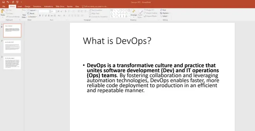The image size is (255, 131).
Task: Go to the Slide Show tab
Action: click(x=60, y=6)
